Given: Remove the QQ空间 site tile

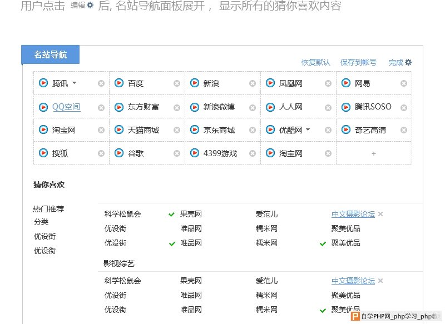Looking at the screenshot, I should click(x=101, y=108).
